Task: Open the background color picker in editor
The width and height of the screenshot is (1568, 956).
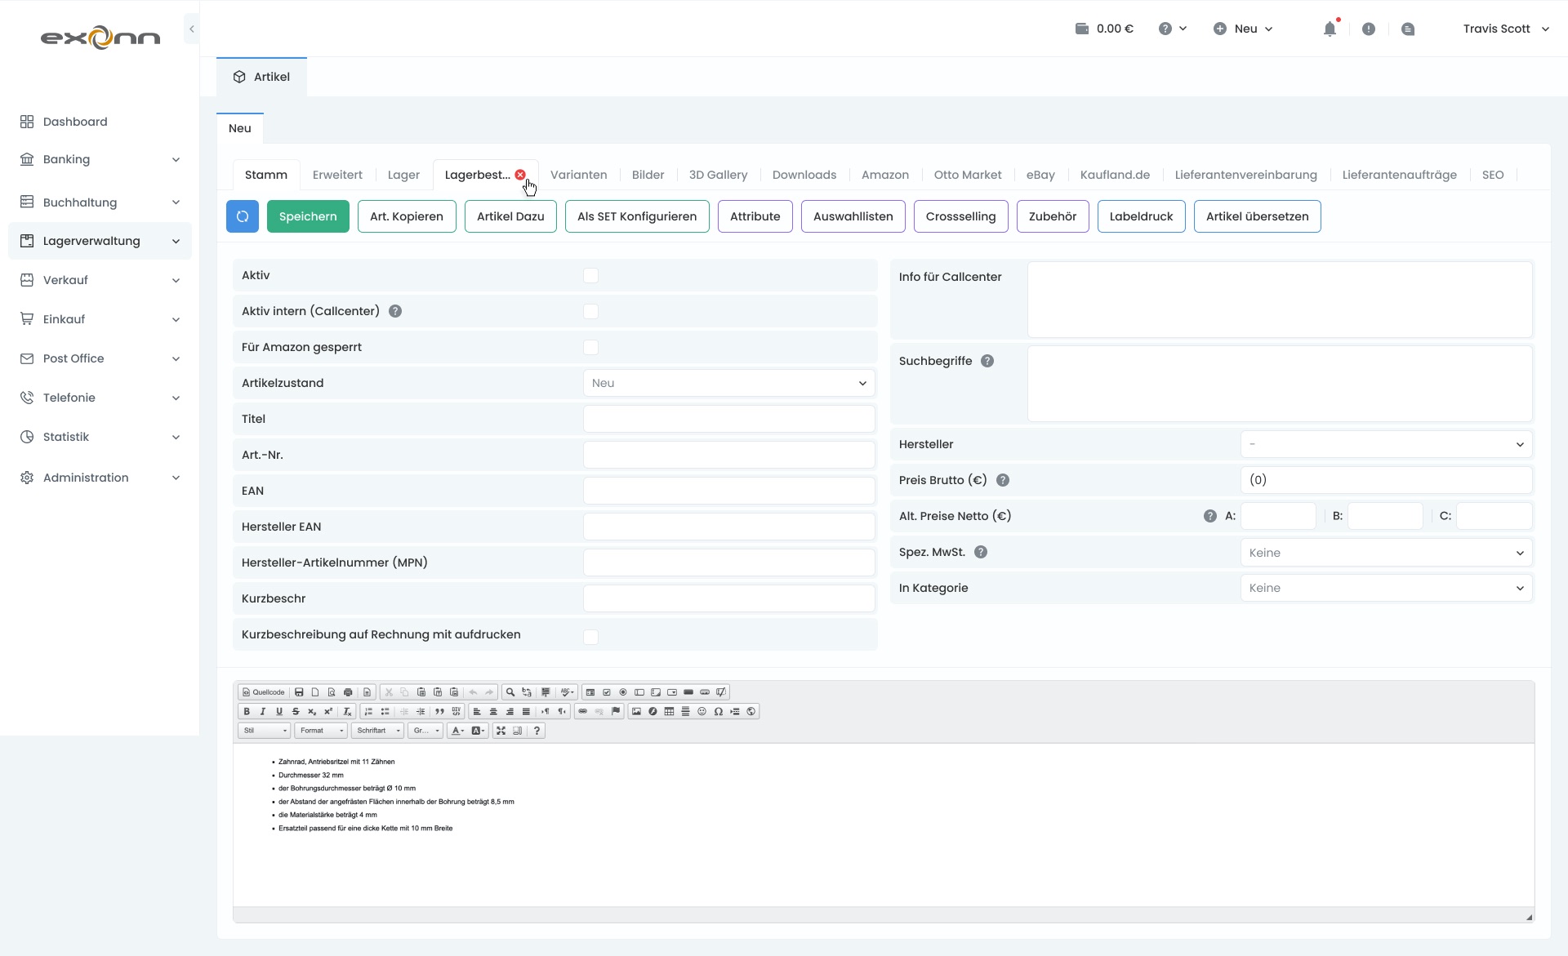Action: [x=479, y=731]
